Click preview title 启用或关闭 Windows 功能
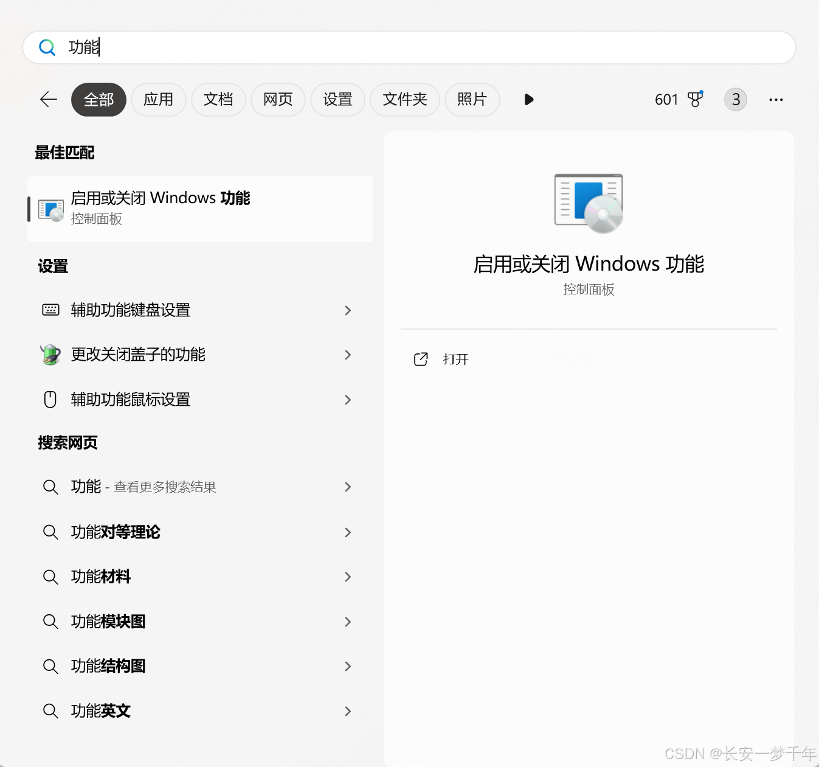This screenshot has width=819, height=767. [x=589, y=264]
